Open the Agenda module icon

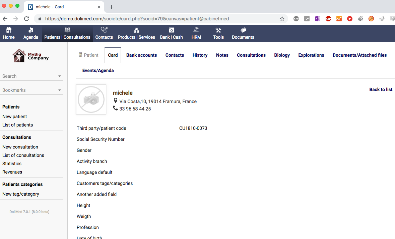pyautogui.click(x=30, y=30)
